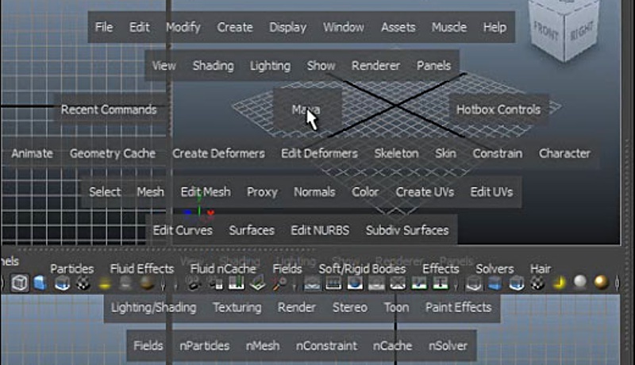The width and height of the screenshot is (635, 365).
Task: Open the Muscle menu
Action: click(449, 27)
